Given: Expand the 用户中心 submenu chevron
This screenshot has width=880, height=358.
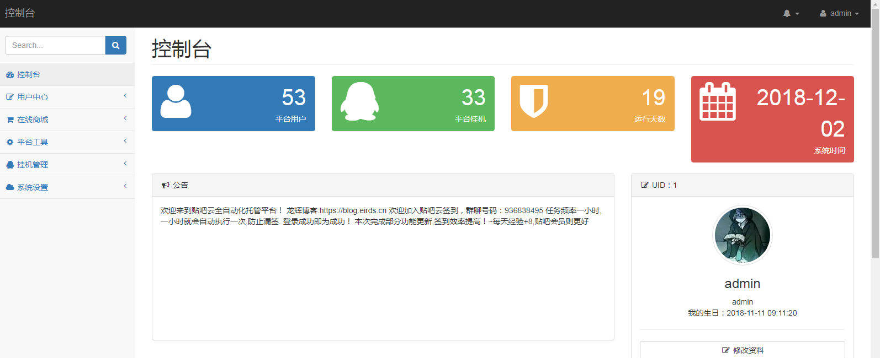Looking at the screenshot, I should point(125,96).
